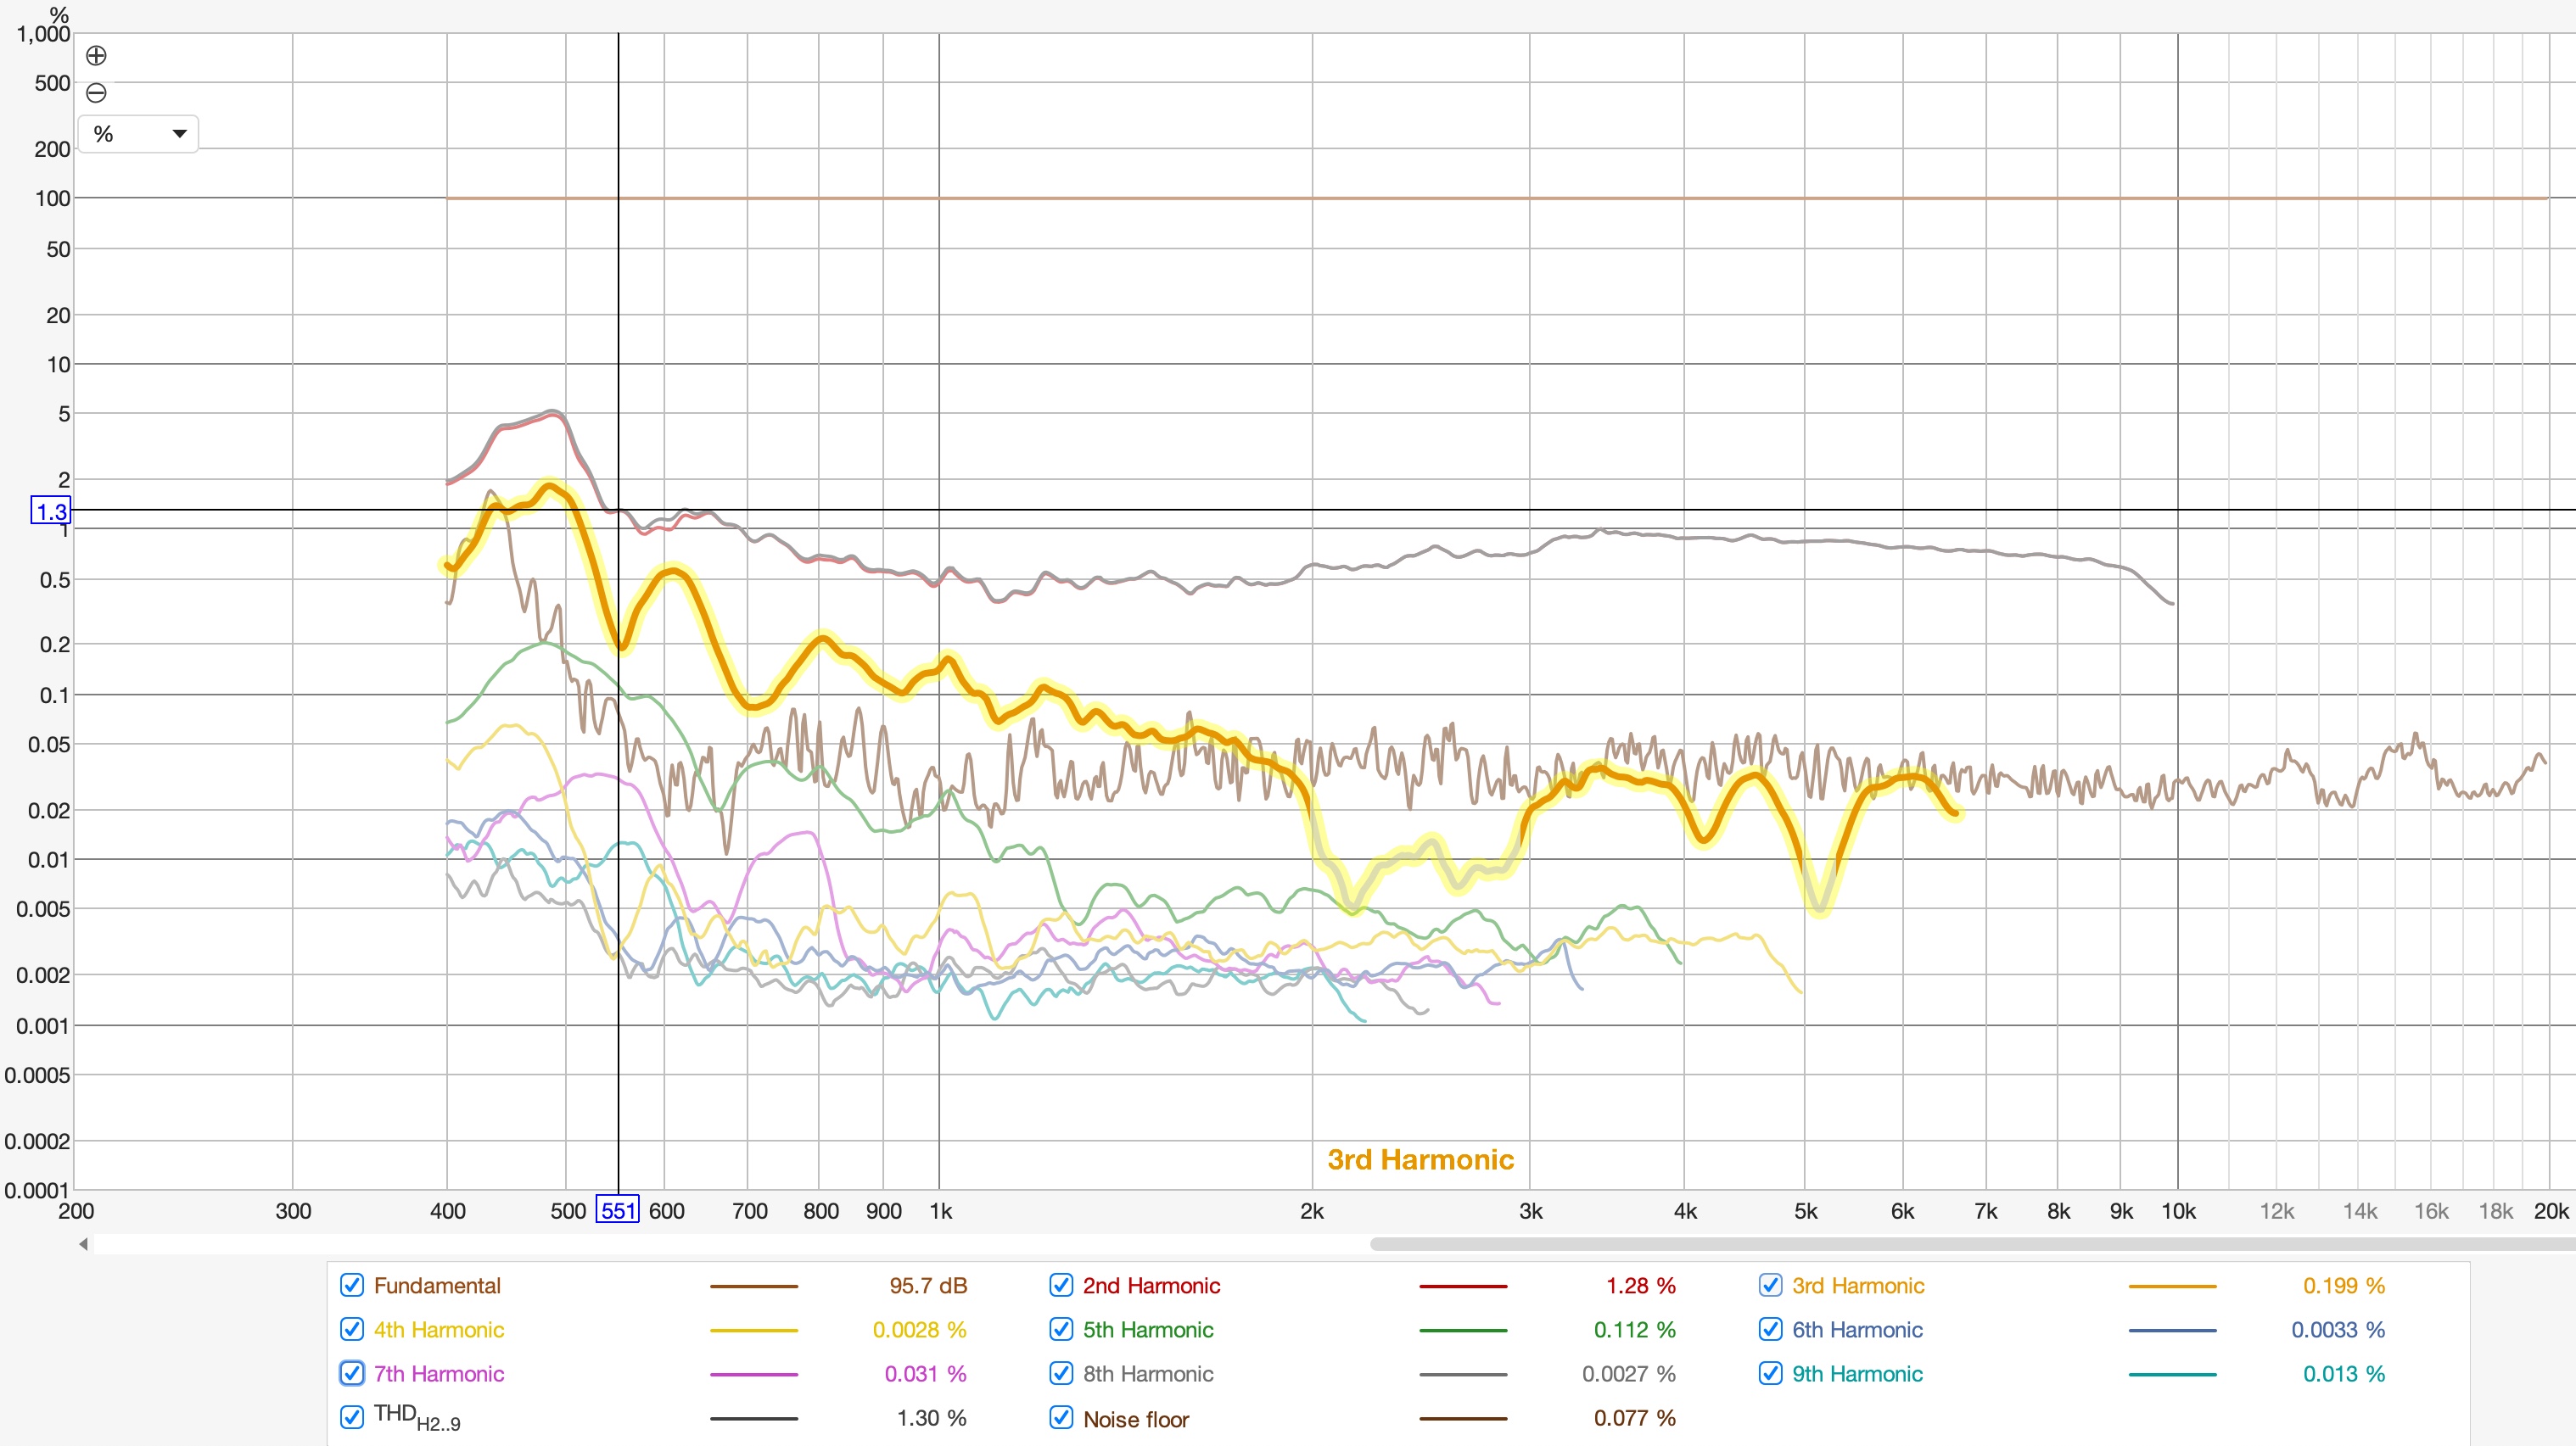Click the 551 frequency cursor label
Viewport: 2576px width, 1446px height.
pyautogui.click(x=617, y=1210)
